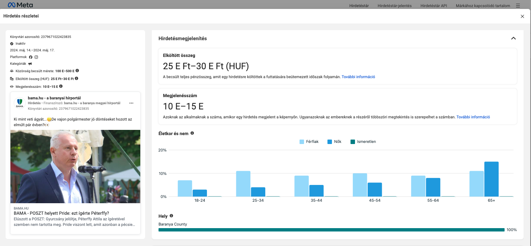Viewport: 531px width, 246px height.
Task: Click the Nők bar for age 55-64
Action: pos(433,187)
